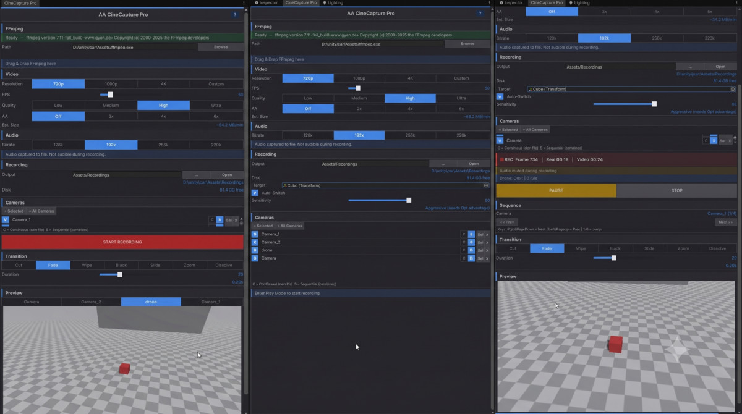
Task: Click Browse for FFmpeg path in left panel
Action: coord(221,47)
